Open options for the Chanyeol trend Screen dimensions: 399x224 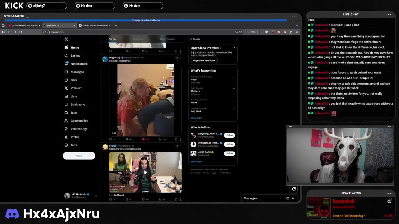233,88
